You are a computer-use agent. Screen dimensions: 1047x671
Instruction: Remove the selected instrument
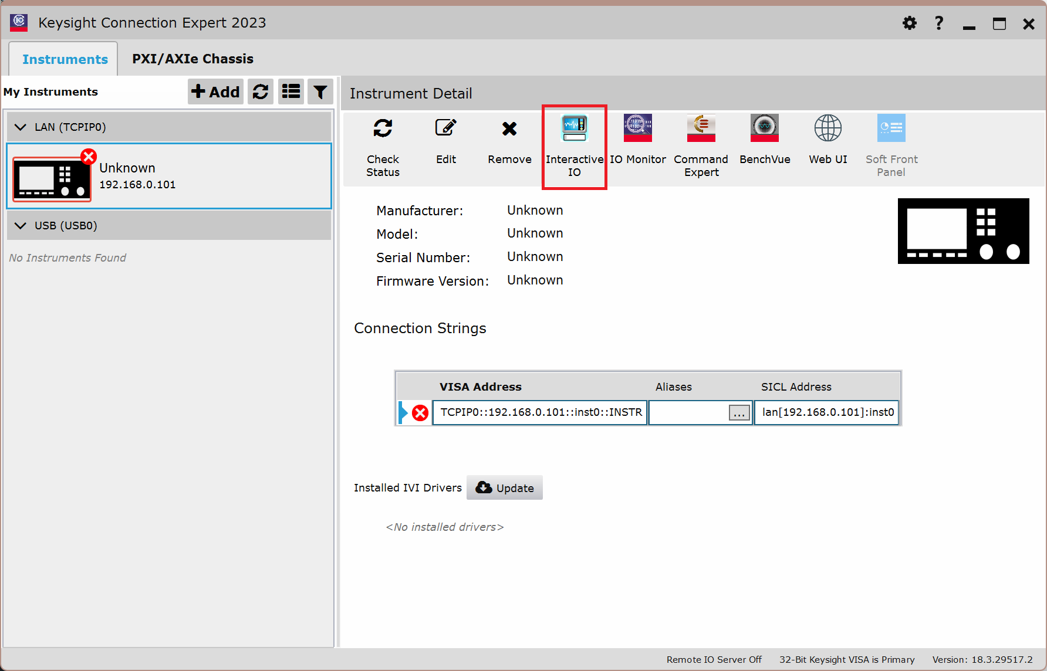pyautogui.click(x=509, y=128)
